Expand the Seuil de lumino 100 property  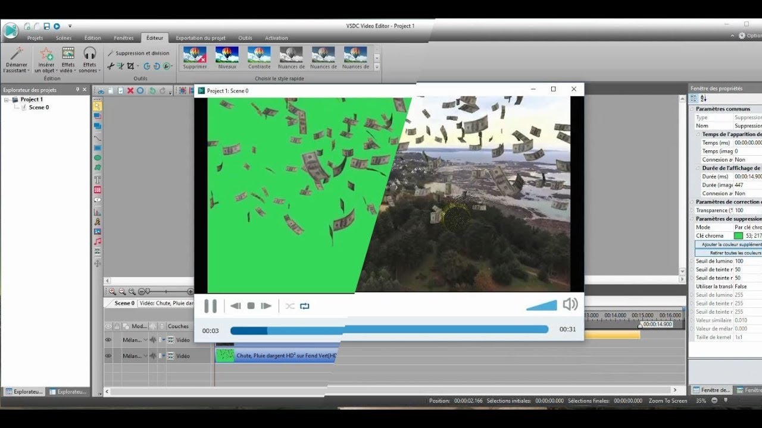[692, 261]
